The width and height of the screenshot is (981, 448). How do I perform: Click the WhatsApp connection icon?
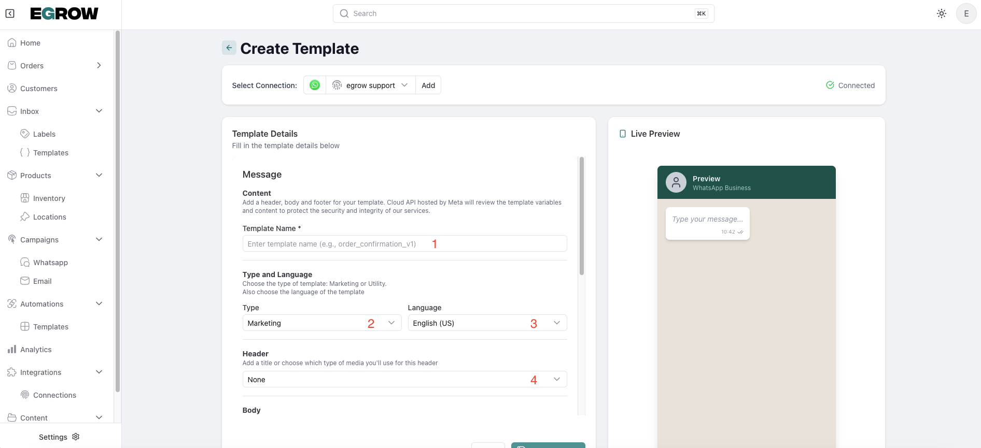[315, 85]
